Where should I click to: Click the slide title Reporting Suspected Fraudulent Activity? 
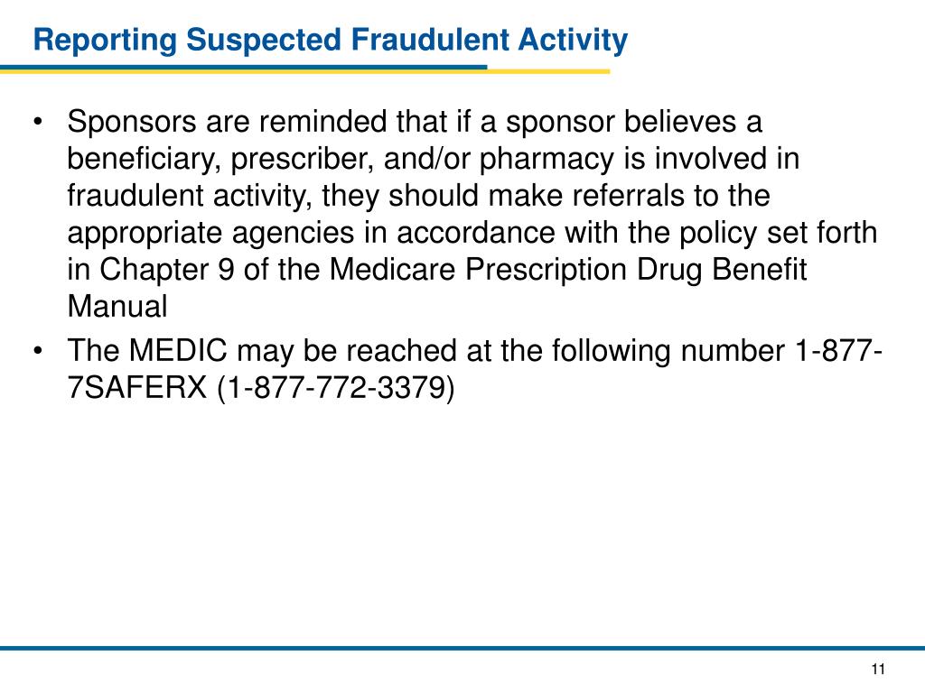tap(331, 41)
